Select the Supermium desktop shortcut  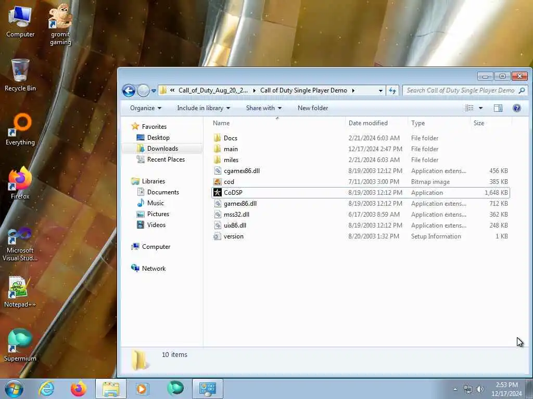(x=20, y=345)
